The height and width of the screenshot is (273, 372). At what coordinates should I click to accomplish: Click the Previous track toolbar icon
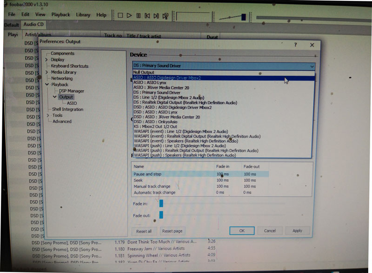point(147,16)
